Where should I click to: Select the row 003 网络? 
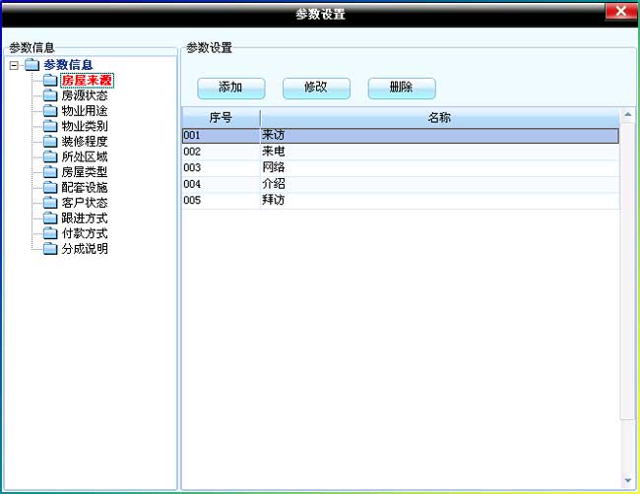400,168
